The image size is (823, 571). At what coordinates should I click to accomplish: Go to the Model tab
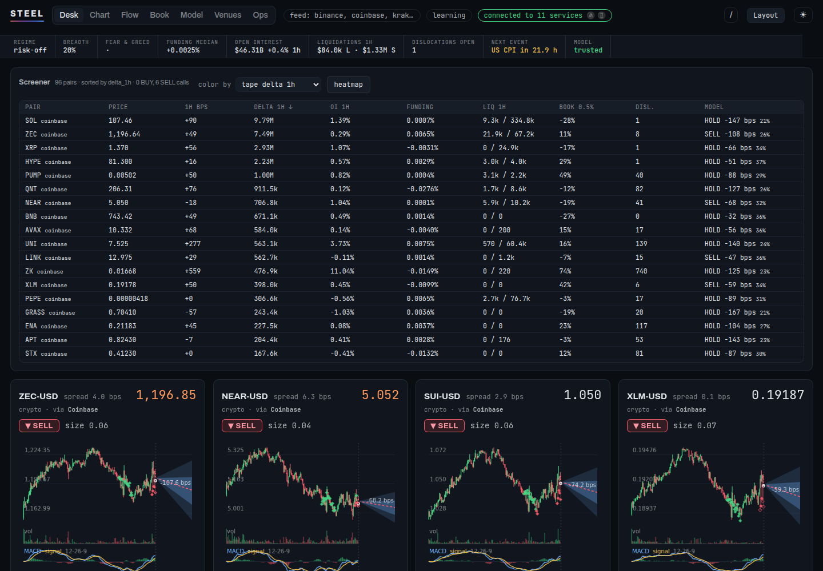[x=191, y=15]
